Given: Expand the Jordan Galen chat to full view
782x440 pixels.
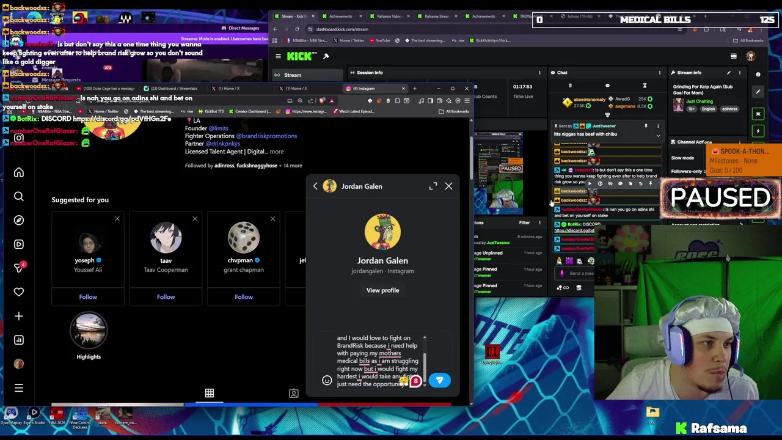Looking at the screenshot, I should click(x=433, y=186).
